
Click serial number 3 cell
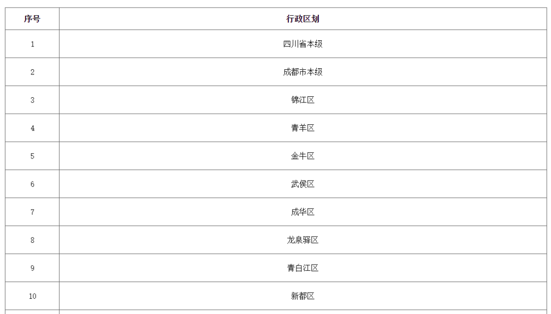pos(32,100)
